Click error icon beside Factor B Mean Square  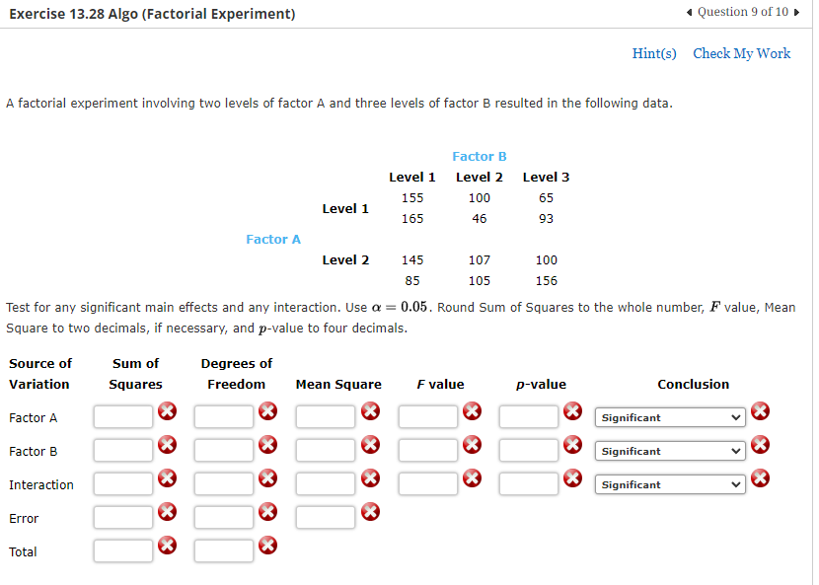[370, 445]
